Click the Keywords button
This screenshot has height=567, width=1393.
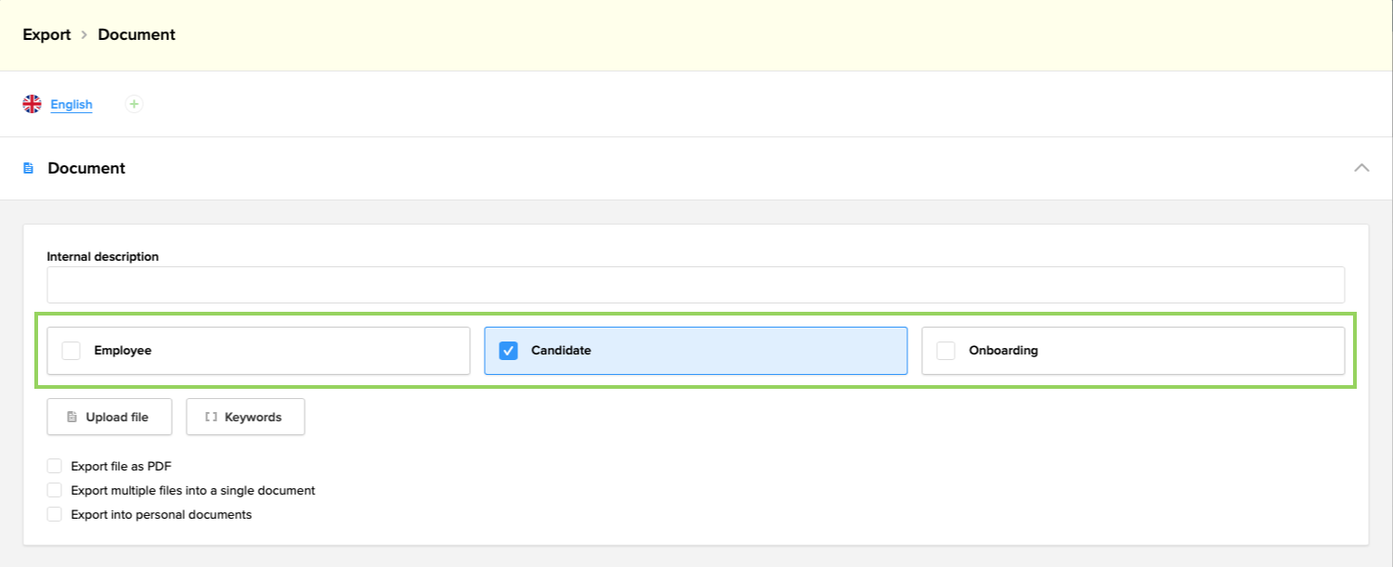(x=244, y=417)
